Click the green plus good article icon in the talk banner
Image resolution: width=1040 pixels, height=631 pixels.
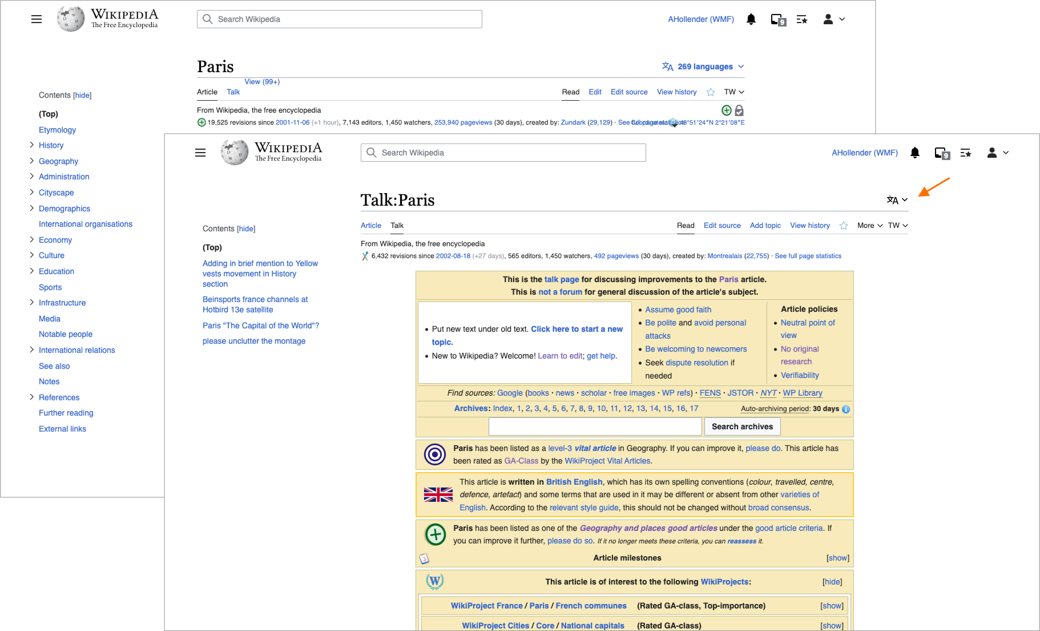click(436, 534)
